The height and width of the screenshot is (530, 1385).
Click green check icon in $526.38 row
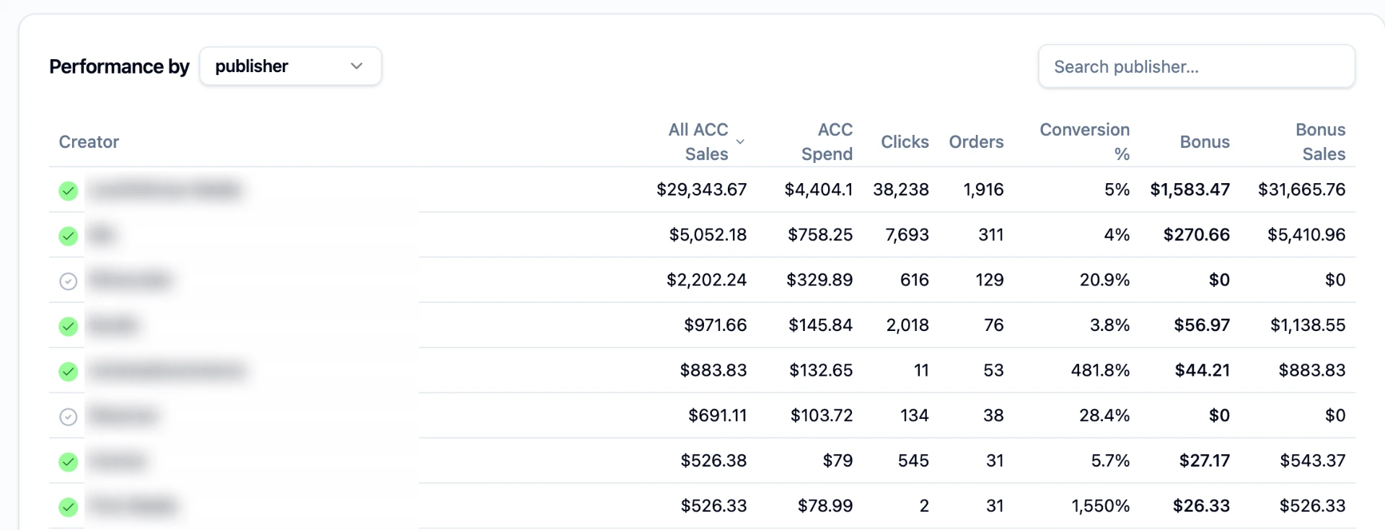[x=69, y=461]
